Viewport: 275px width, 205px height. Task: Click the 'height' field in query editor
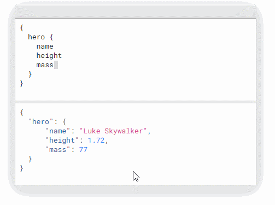(49, 56)
